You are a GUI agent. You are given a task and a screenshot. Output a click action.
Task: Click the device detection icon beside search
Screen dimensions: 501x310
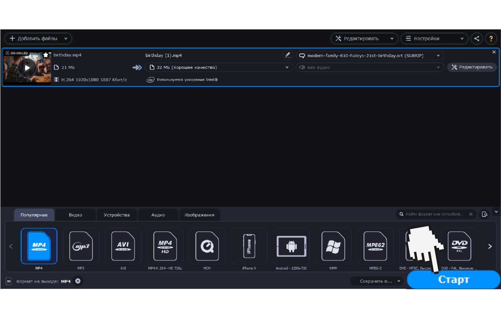click(x=484, y=214)
